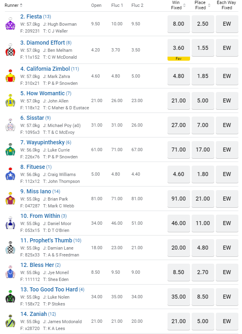Toggle each way bet for Zaniah
The image size is (242, 334).
tap(227, 321)
